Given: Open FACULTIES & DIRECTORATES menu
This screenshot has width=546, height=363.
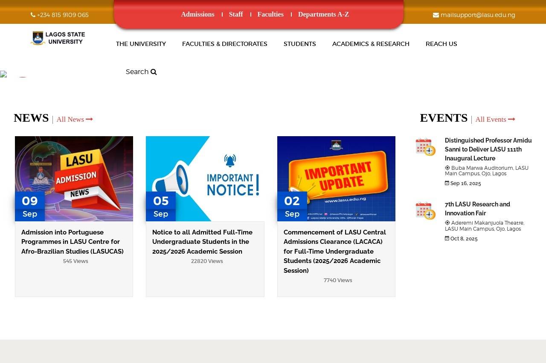Looking at the screenshot, I should coord(225,44).
